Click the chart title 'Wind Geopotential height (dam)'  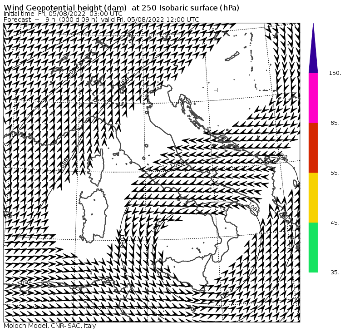click(x=65, y=8)
